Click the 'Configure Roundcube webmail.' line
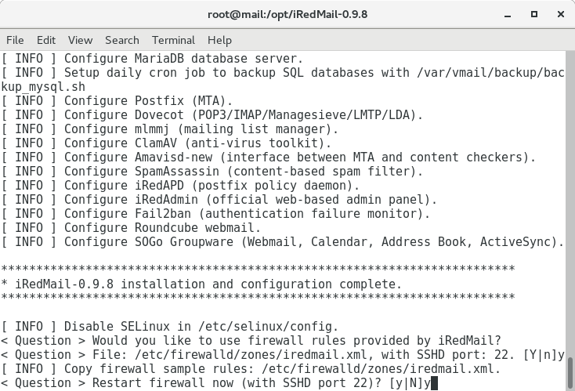This screenshot has height=391, width=575. coord(131,228)
